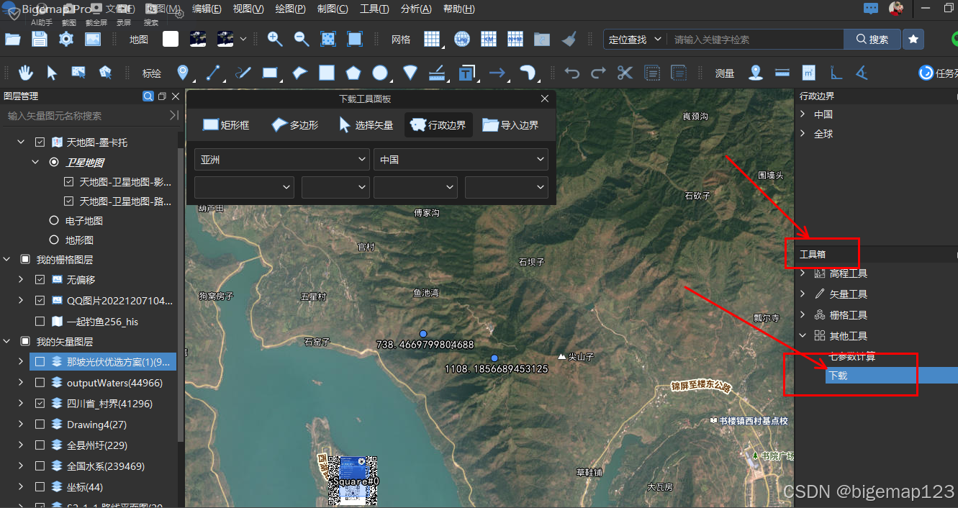Click the redo arrow
This screenshot has height=508, width=958.
(598, 73)
